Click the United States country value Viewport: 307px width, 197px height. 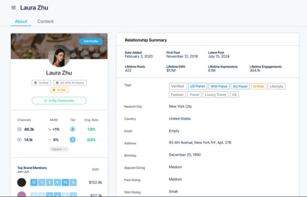coord(180,118)
